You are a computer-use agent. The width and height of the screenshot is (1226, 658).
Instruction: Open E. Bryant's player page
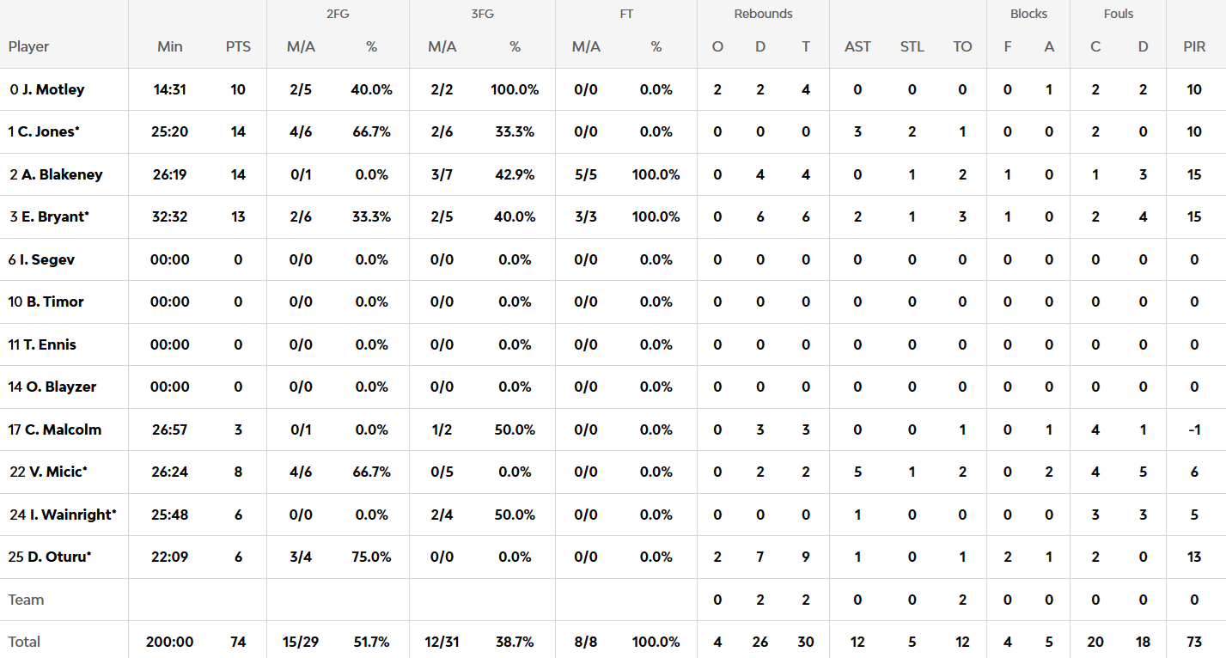point(54,216)
